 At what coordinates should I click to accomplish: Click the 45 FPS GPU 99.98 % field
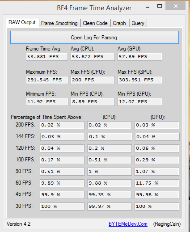(x=157, y=195)
